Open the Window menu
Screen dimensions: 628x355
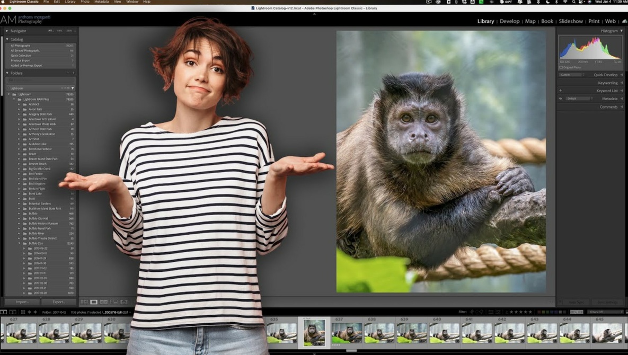point(132,2)
